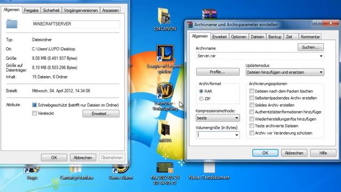
Task: Click the Suchen... button
Action: [x=310, y=47]
